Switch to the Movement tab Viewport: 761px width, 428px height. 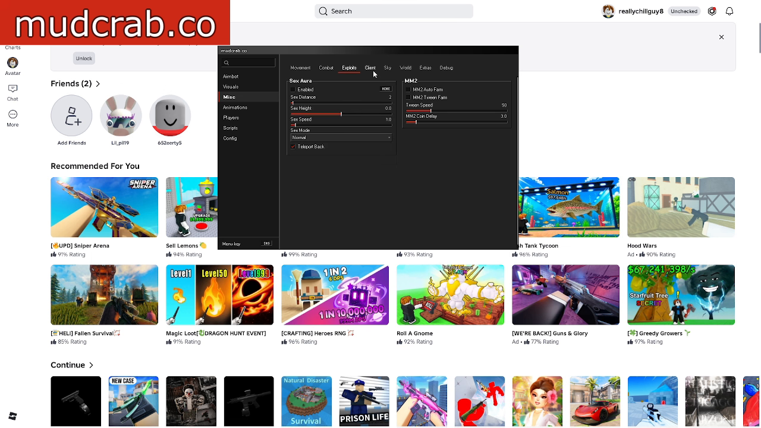pyautogui.click(x=300, y=68)
